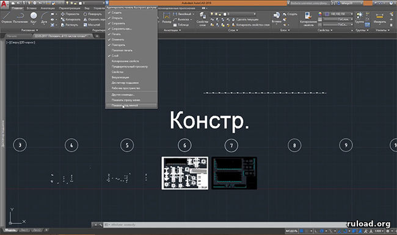Select the Полилиния polyline tool
This screenshot has height=235, width=397.
point(20,18)
